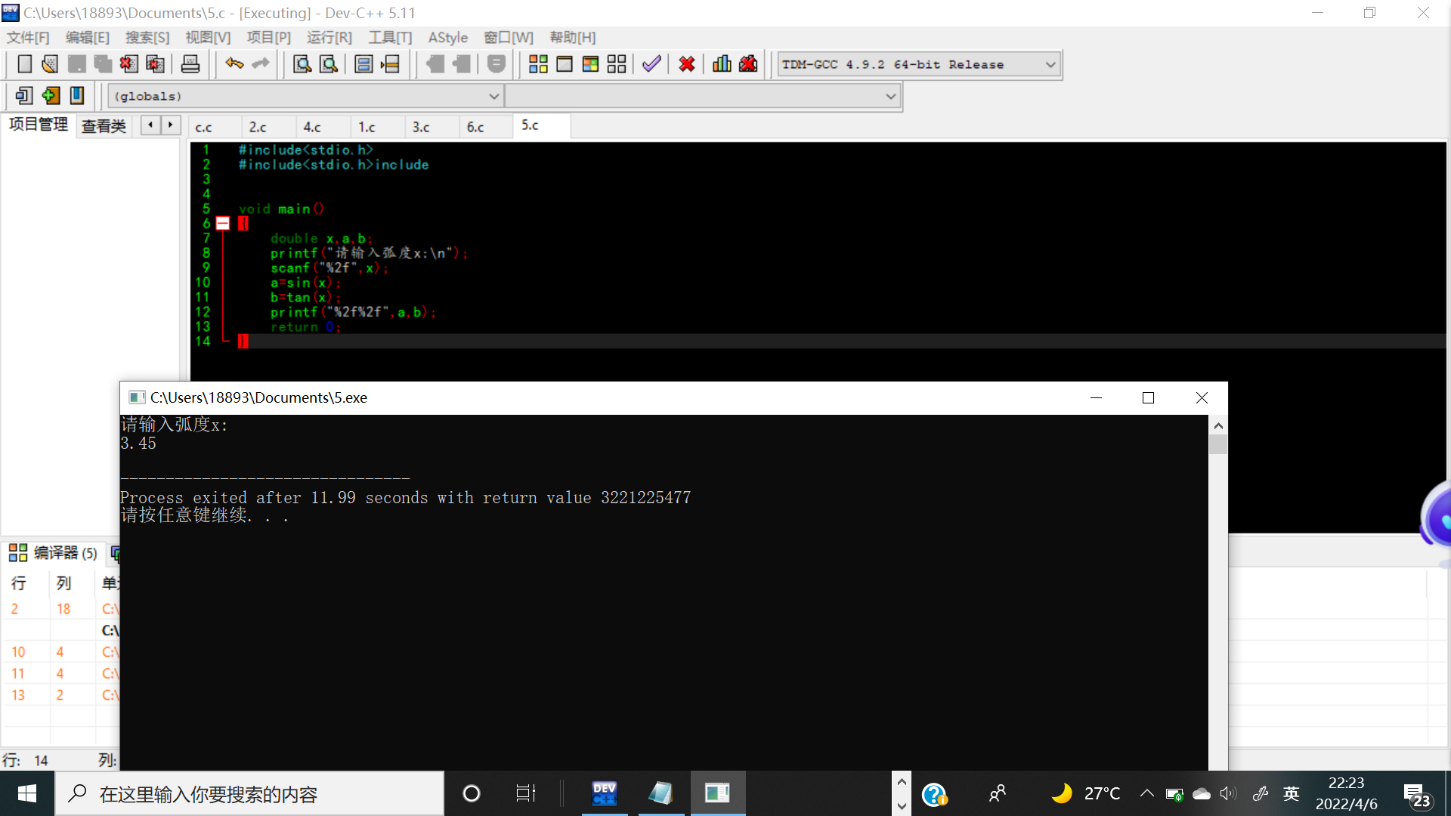The height and width of the screenshot is (816, 1451).
Task: Click the Delete profiling information icon
Action: click(x=748, y=64)
